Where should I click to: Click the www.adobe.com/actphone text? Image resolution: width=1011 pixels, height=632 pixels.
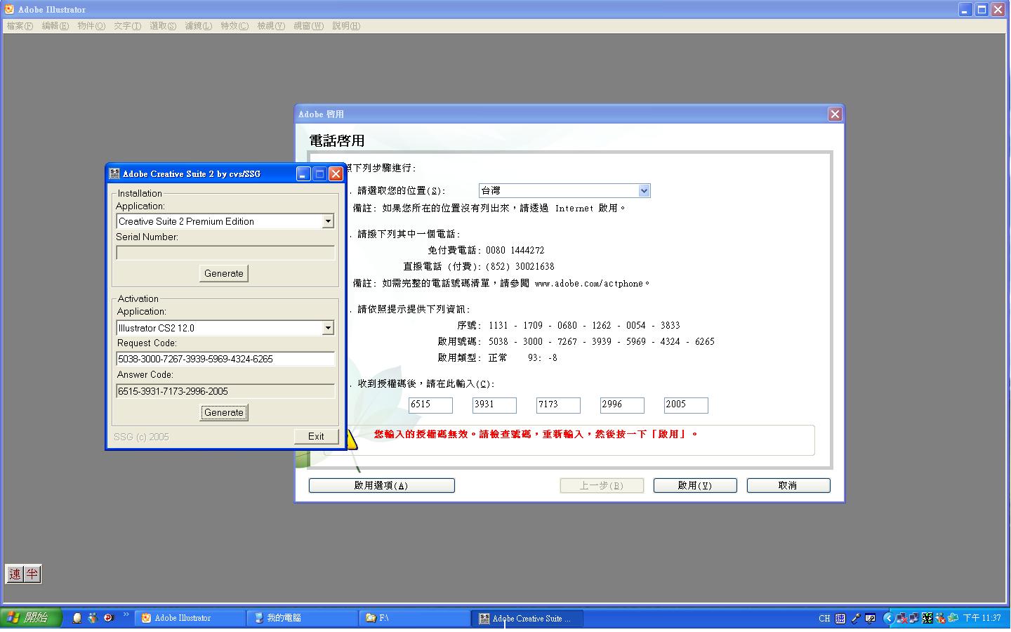click(589, 284)
